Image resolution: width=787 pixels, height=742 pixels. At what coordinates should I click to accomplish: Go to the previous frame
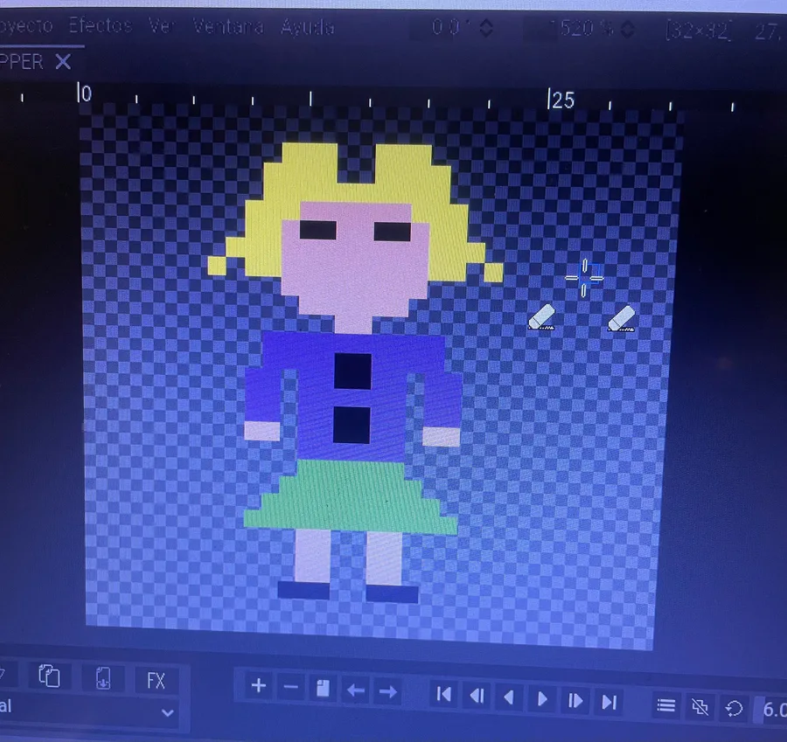pos(477,696)
